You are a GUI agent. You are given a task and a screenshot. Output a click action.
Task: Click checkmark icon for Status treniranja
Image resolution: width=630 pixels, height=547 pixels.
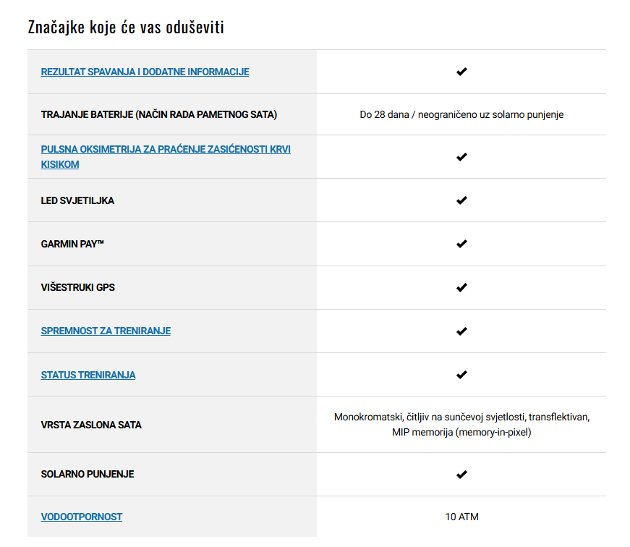[x=461, y=375]
